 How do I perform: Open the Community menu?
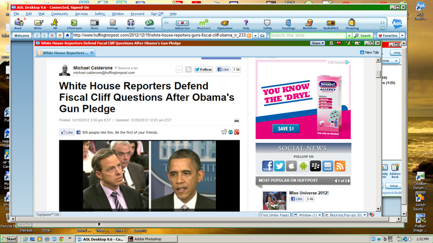pyautogui.click(x=60, y=14)
